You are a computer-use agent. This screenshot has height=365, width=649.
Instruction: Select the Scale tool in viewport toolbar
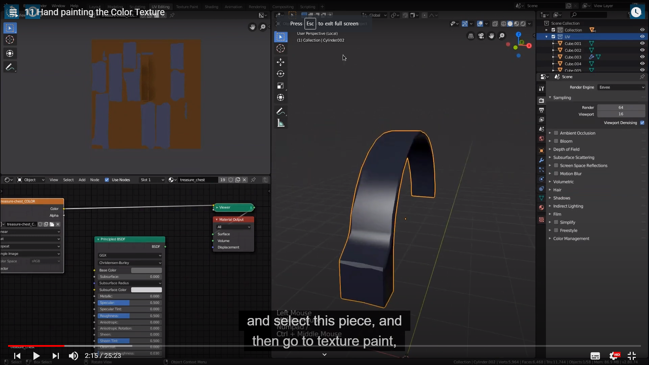(x=280, y=86)
